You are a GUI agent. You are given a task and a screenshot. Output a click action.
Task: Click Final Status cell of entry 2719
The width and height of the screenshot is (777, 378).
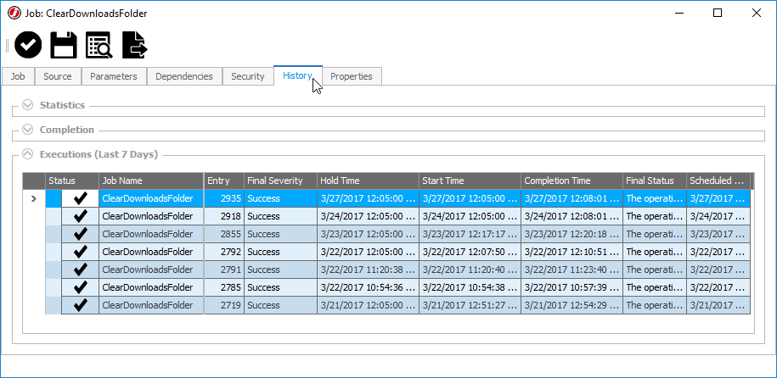[x=655, y=305]
